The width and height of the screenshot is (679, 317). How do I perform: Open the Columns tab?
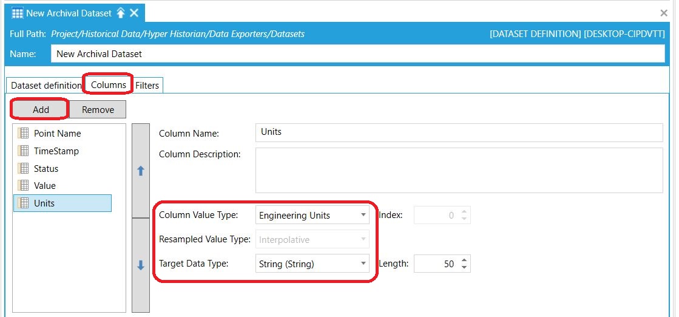108,84
